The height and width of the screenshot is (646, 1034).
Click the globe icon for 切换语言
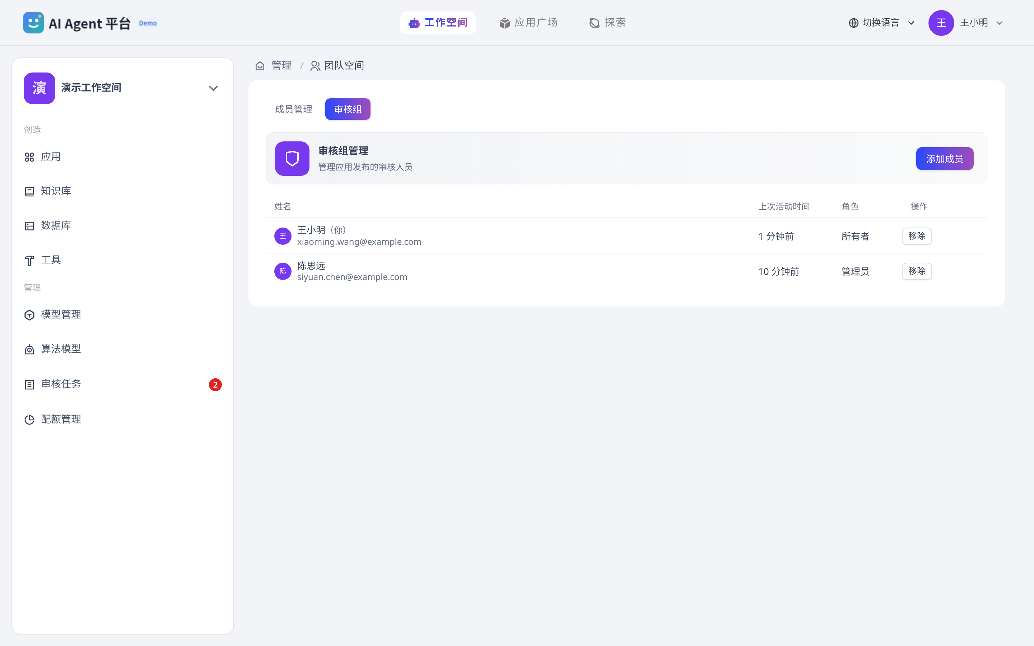(853, 23)
